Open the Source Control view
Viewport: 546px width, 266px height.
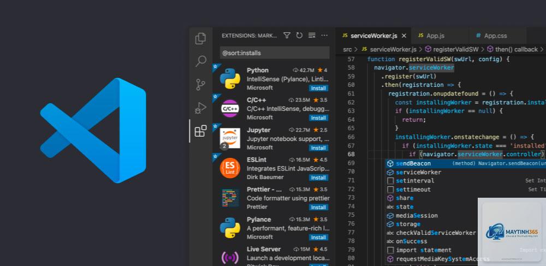200,85
